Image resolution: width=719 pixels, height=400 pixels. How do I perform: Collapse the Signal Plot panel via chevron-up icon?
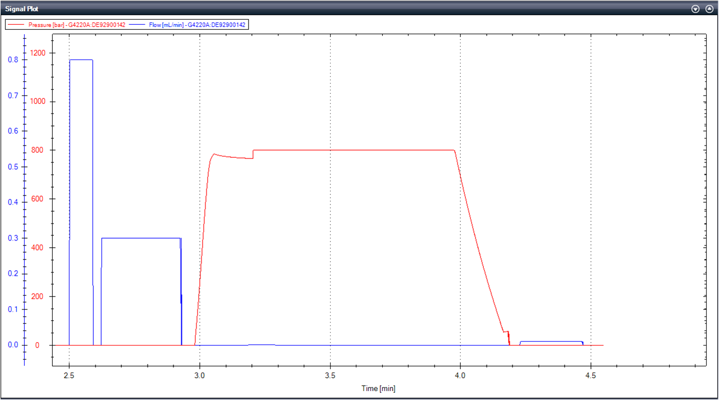point(708,9)
